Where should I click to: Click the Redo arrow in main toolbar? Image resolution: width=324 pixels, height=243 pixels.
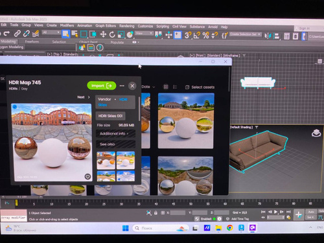tap(6, 34)
